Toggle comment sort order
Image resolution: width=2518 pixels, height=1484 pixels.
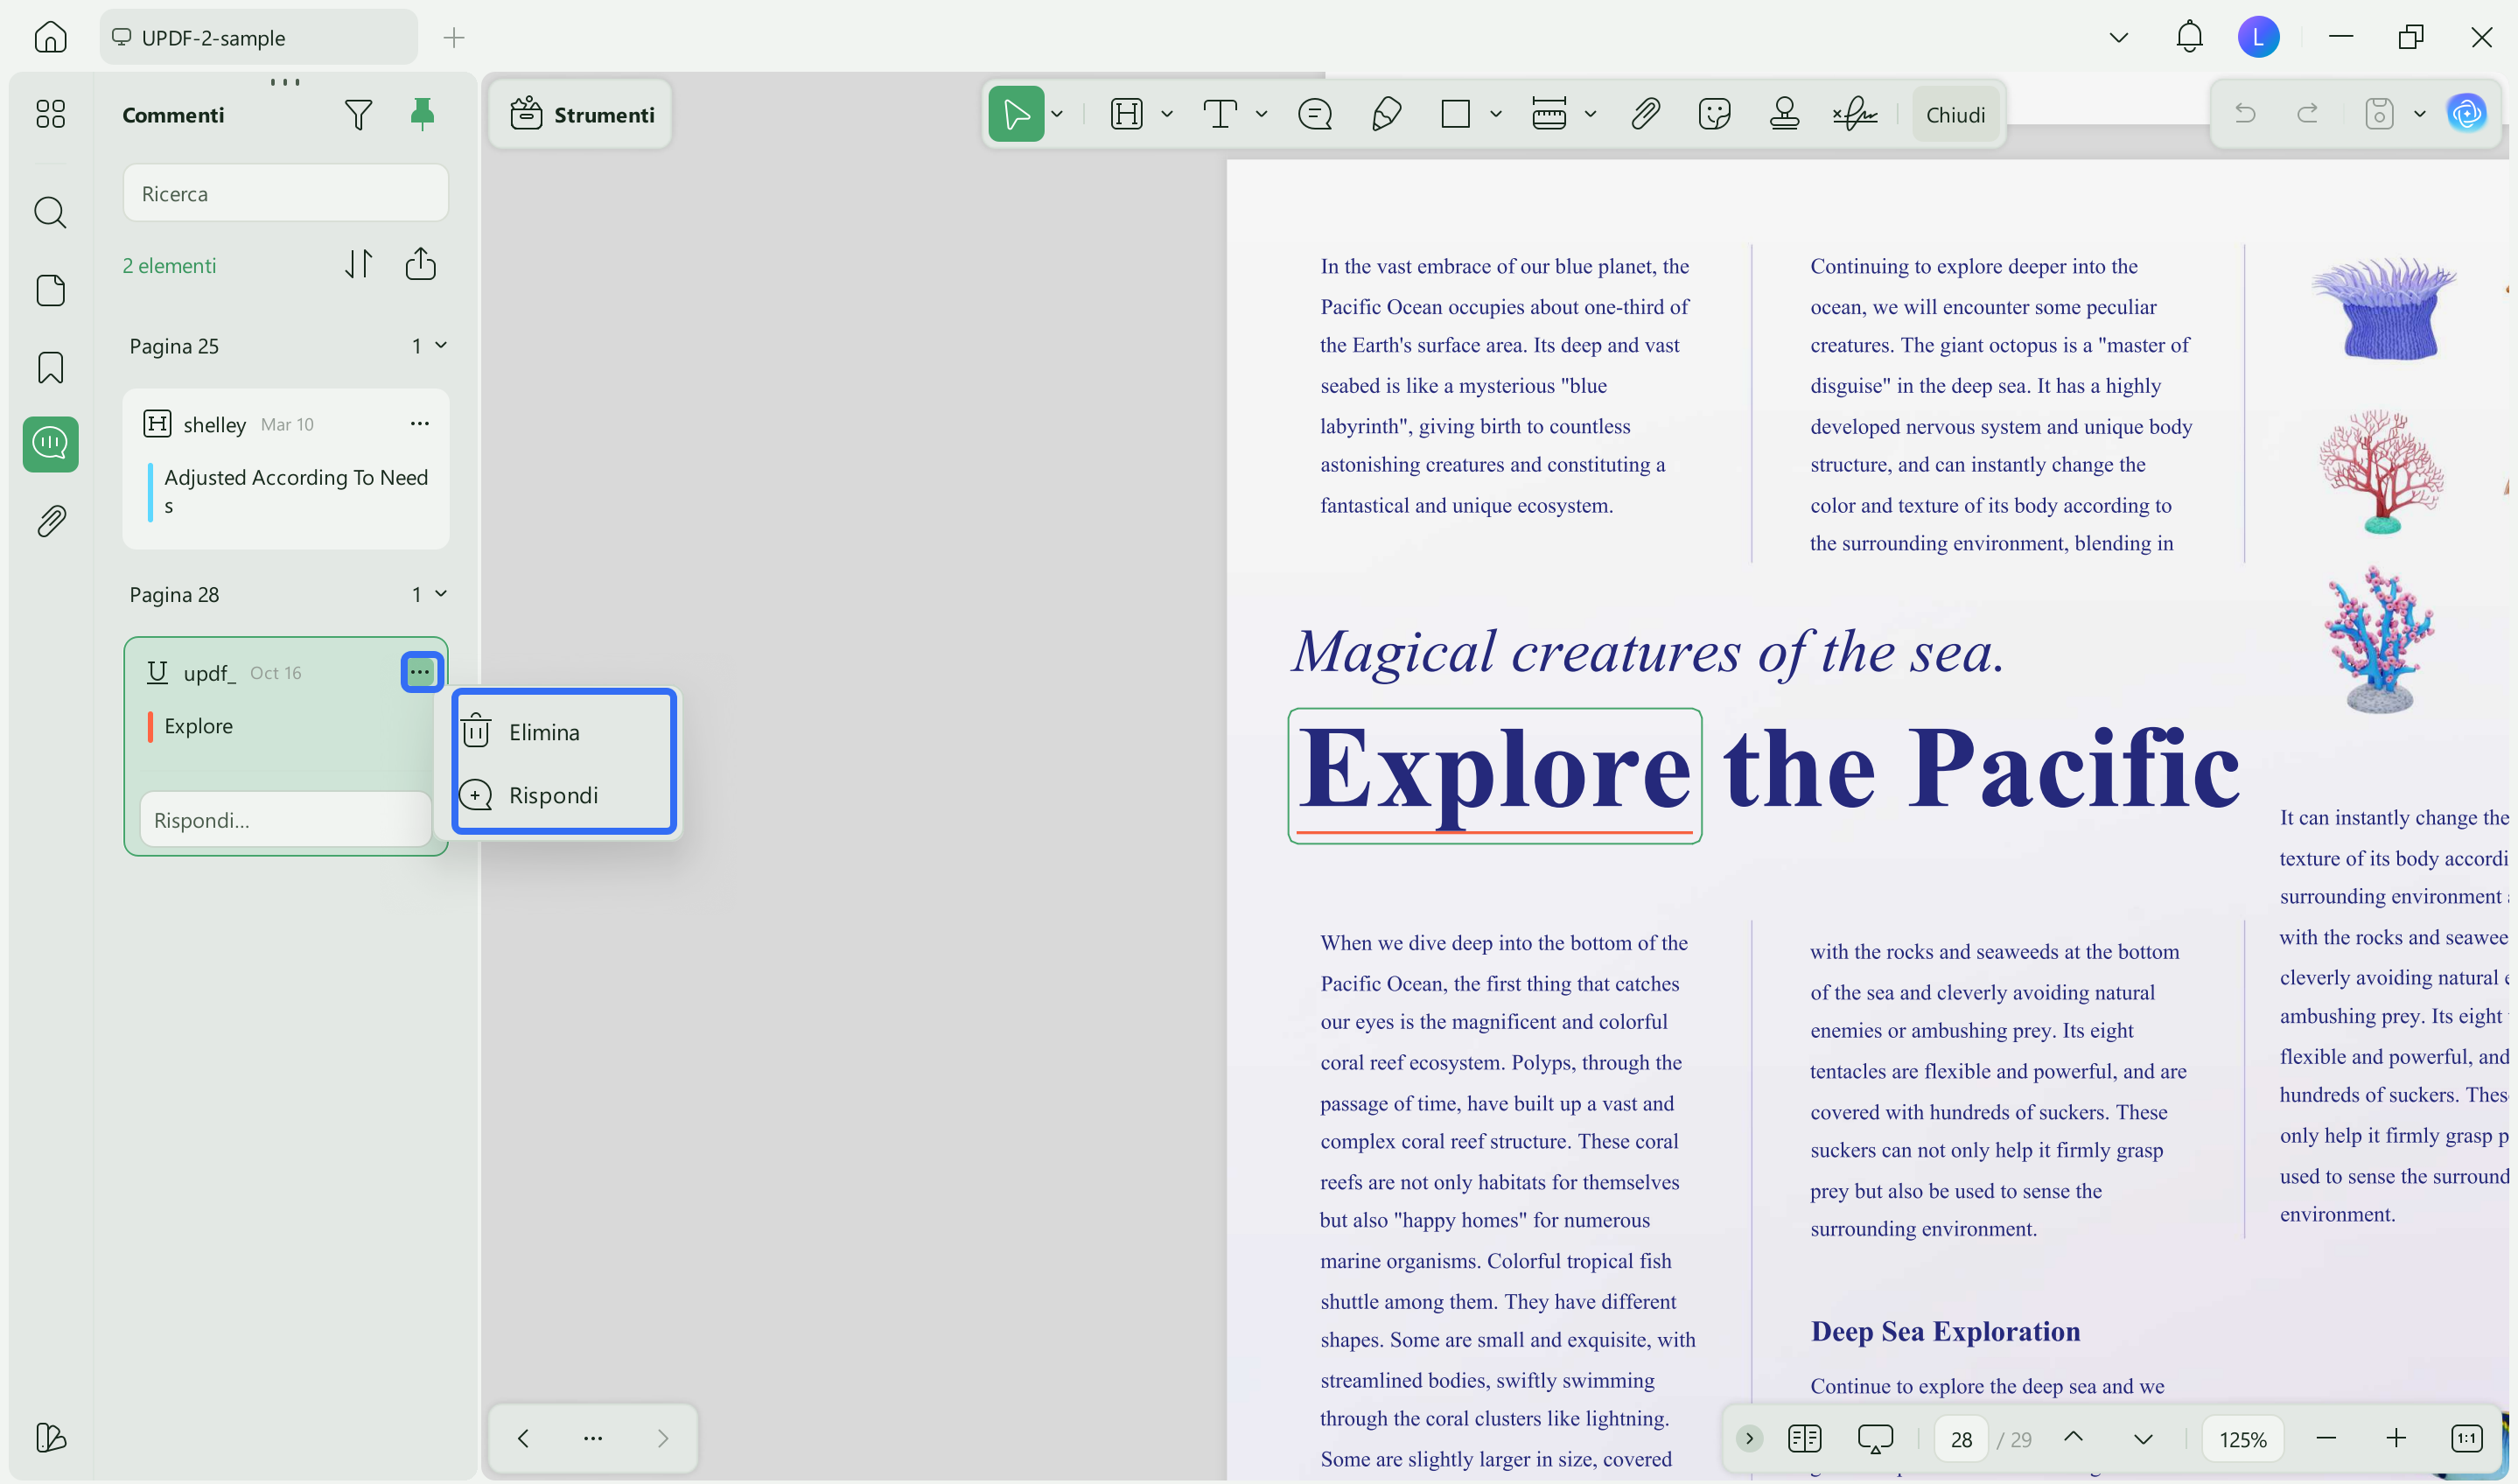pos(359,264)
